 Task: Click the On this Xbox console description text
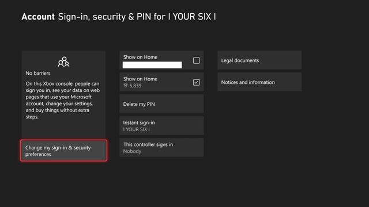63,100
